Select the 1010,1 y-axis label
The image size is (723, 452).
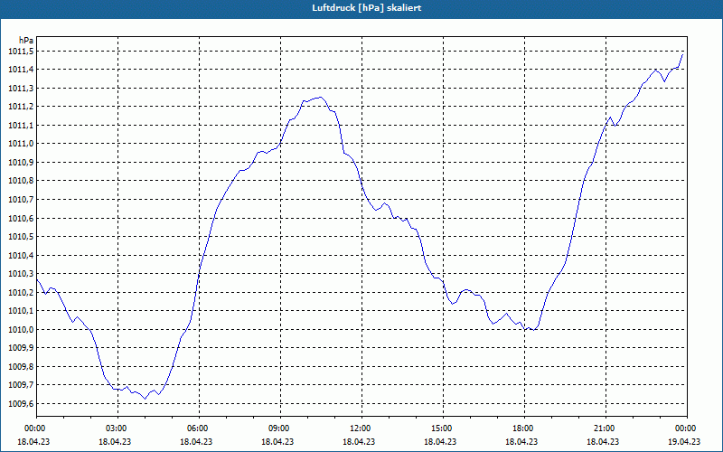point(21,311)
